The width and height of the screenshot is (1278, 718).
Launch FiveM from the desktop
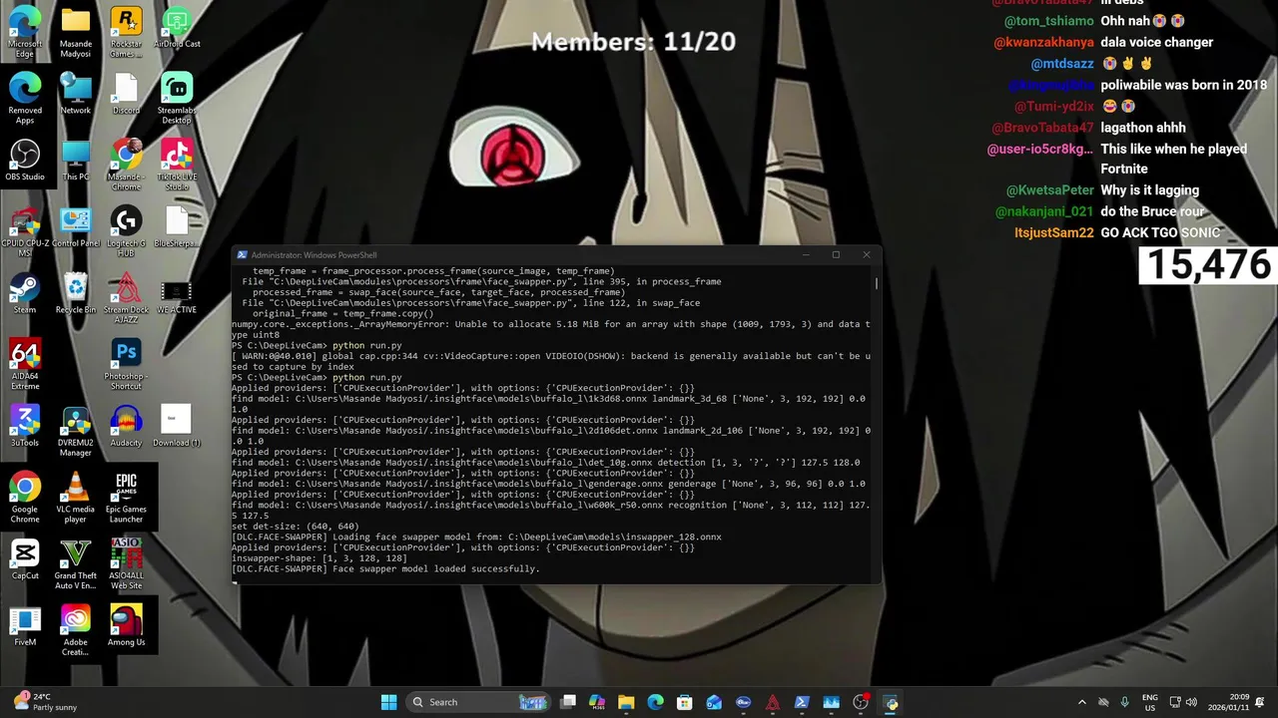25,625
